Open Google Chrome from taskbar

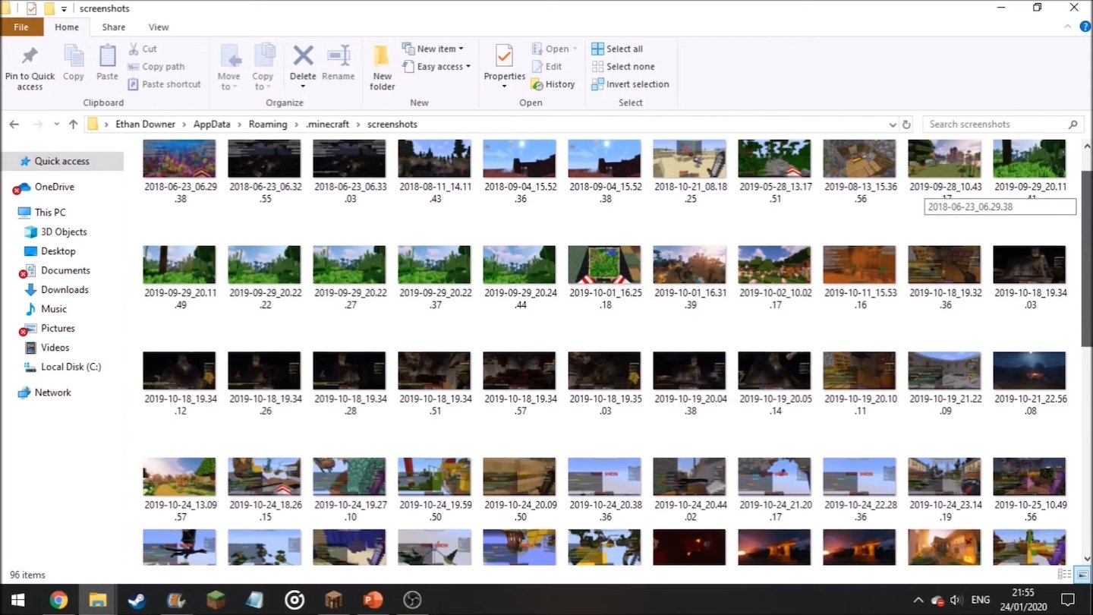coord(58,600)
